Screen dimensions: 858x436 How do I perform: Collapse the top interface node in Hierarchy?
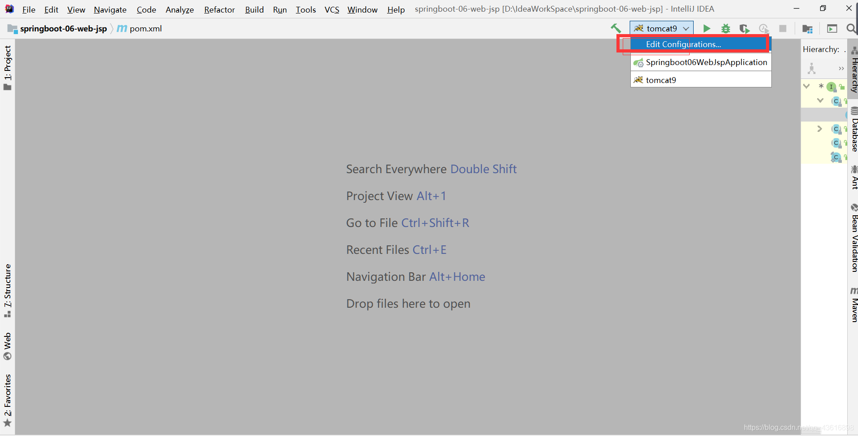[x=807, y=86]
